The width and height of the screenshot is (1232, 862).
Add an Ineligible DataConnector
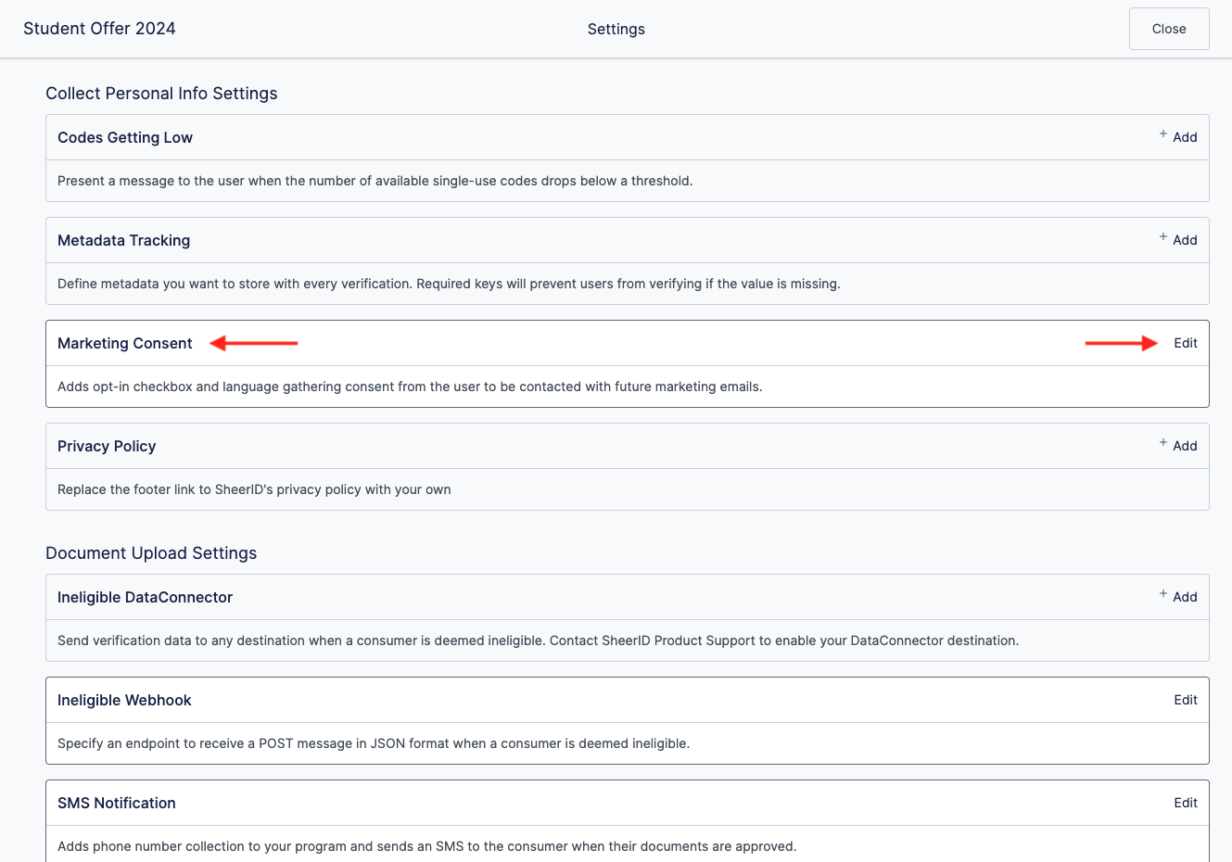pos(1178,597)
